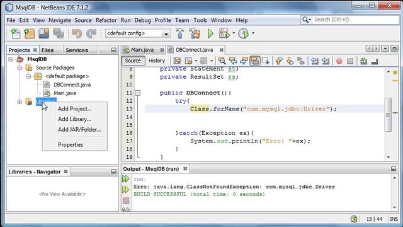Toggle Bookmark icon in editor toolbar
The image size is (403, 227).
click(x=301, y=61)
